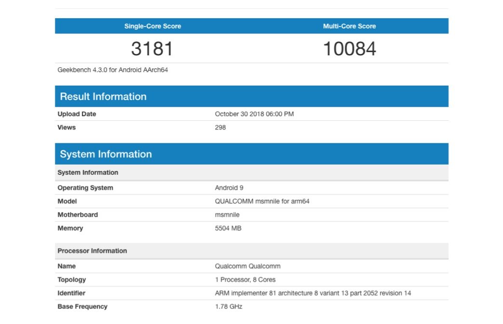The height and width of the screenshot is (324, 503).
Task: Click the Single-Core Score header
Action: coord(153,26)
